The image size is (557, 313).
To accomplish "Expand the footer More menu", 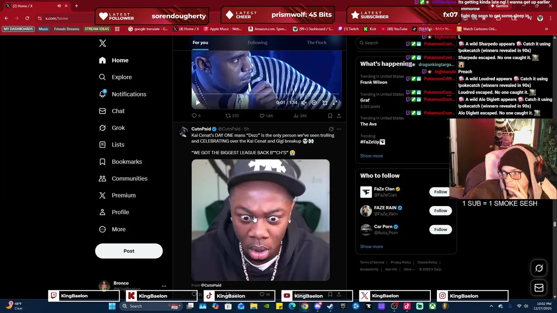I will coord(409,270).
